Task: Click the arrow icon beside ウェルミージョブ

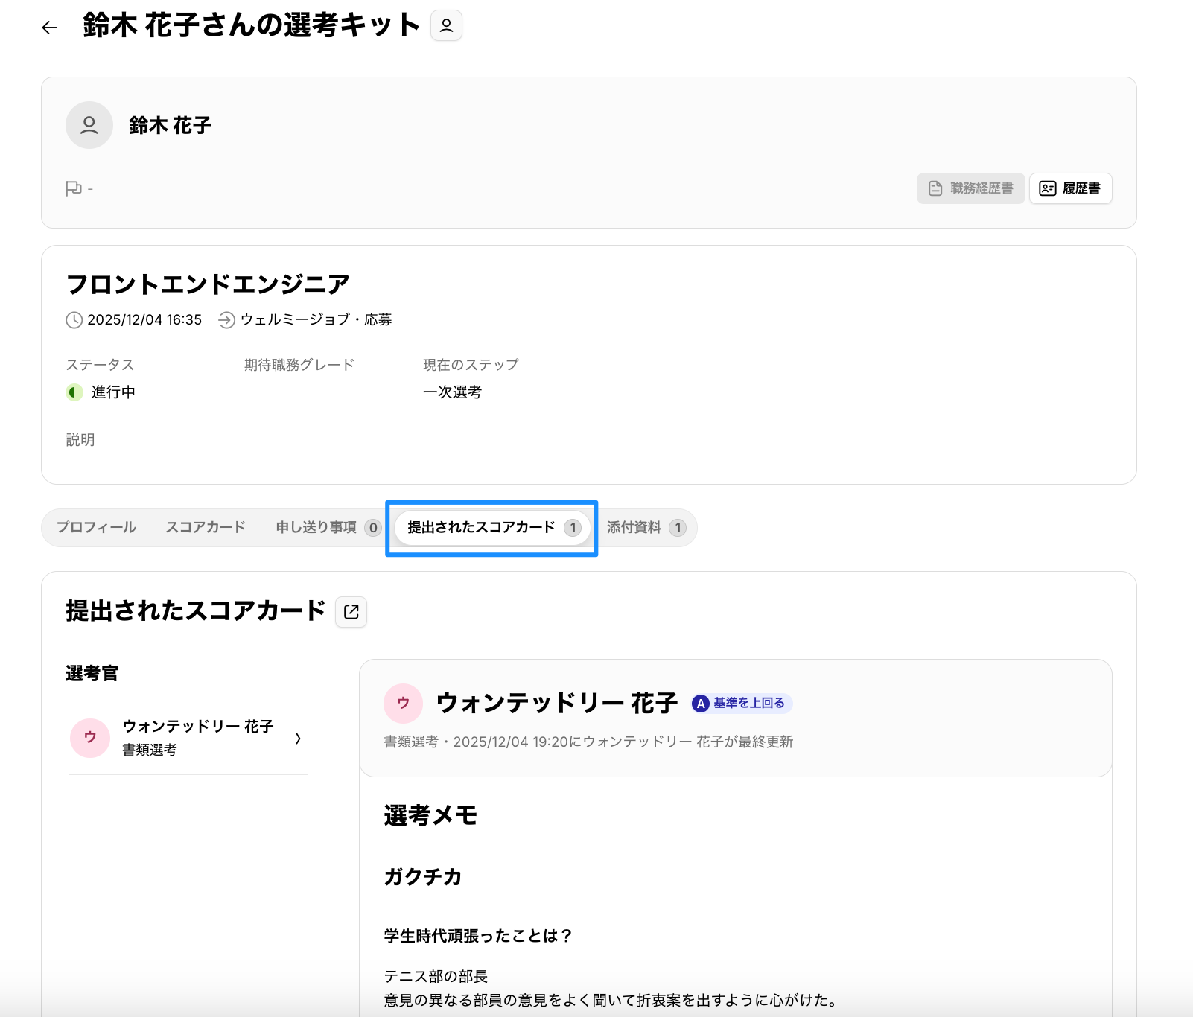Action: 226,320
